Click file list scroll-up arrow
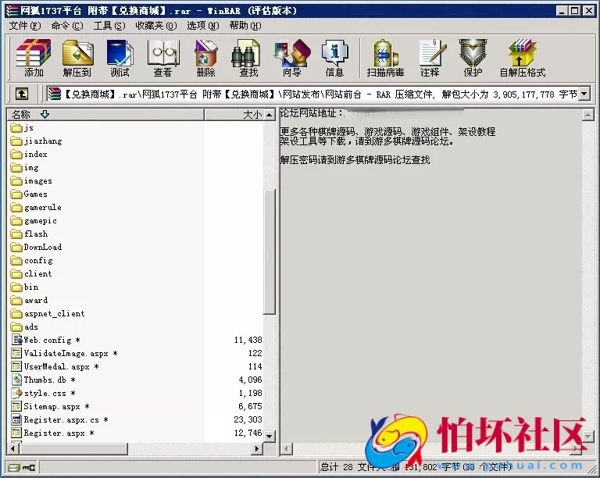 270,115
